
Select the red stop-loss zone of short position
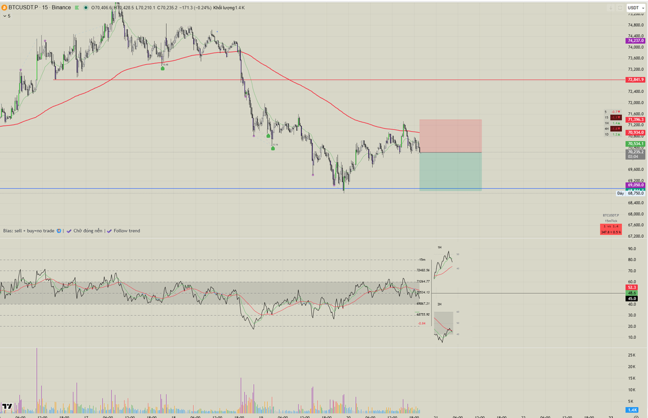(x=450, y=136)
